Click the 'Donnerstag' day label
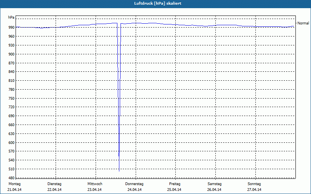Screen dimensions: 311x194 134,184
